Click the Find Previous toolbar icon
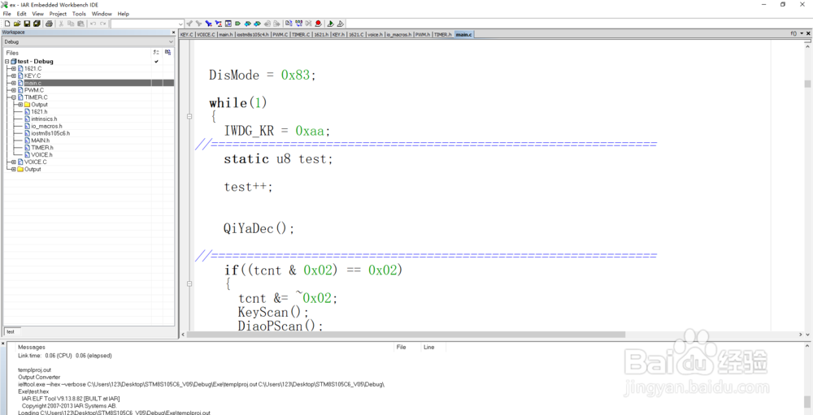The height and width of the screenshot is (415, 813). point(189,24)
